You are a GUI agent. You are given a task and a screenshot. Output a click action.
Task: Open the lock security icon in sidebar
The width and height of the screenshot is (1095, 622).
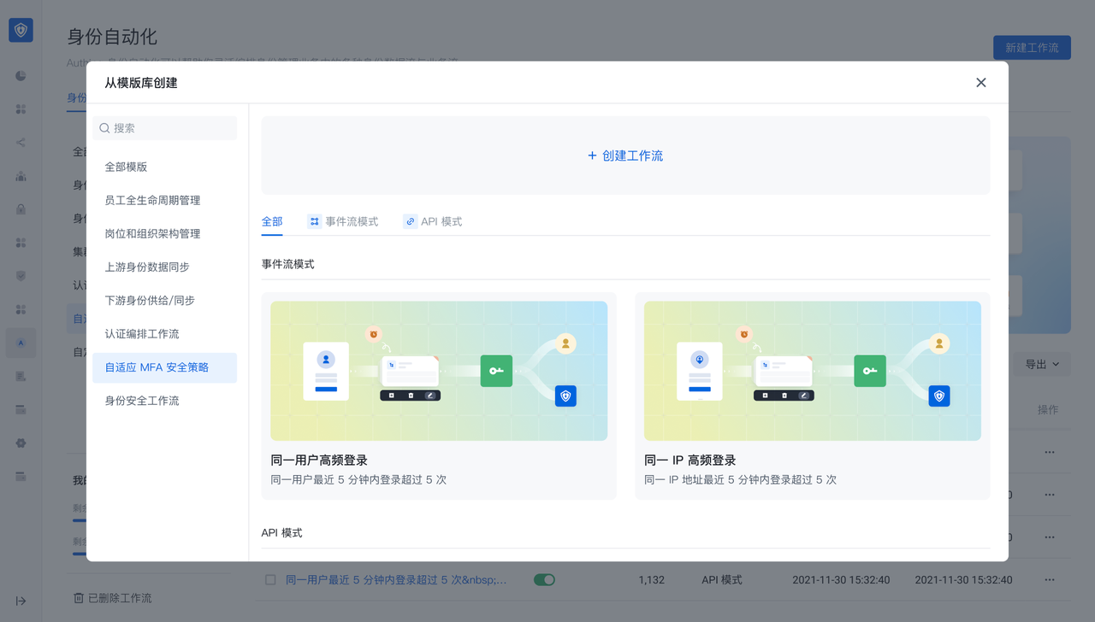click(x=21, y=209)
